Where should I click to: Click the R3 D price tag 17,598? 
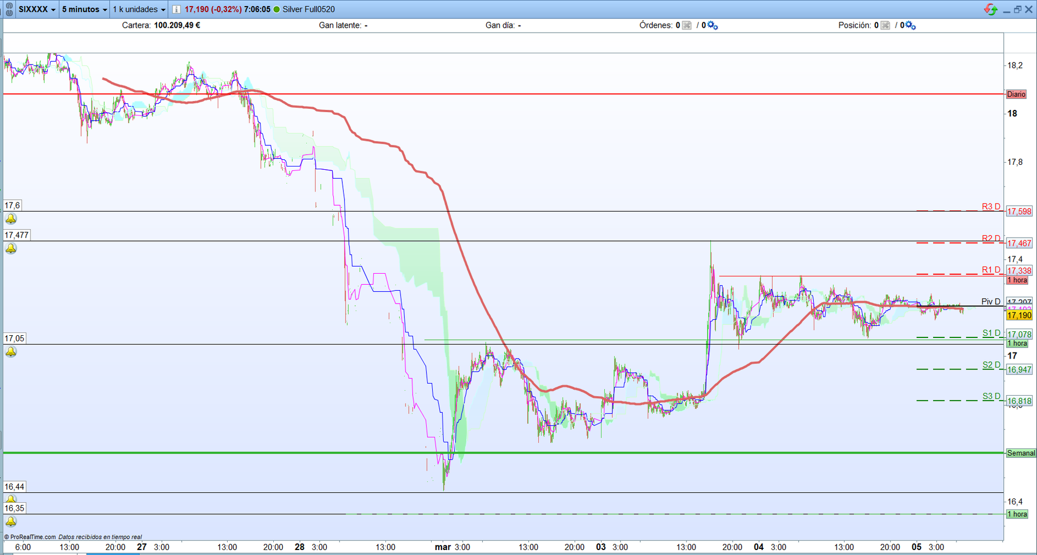point(1019,211)
